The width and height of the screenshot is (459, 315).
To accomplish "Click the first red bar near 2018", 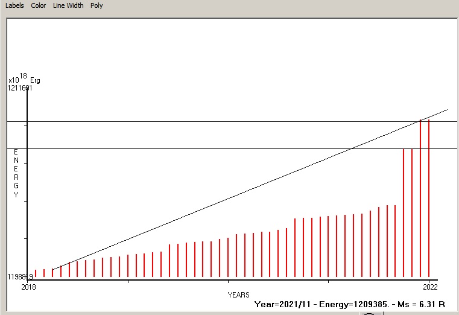I will (x=36, y=273).
